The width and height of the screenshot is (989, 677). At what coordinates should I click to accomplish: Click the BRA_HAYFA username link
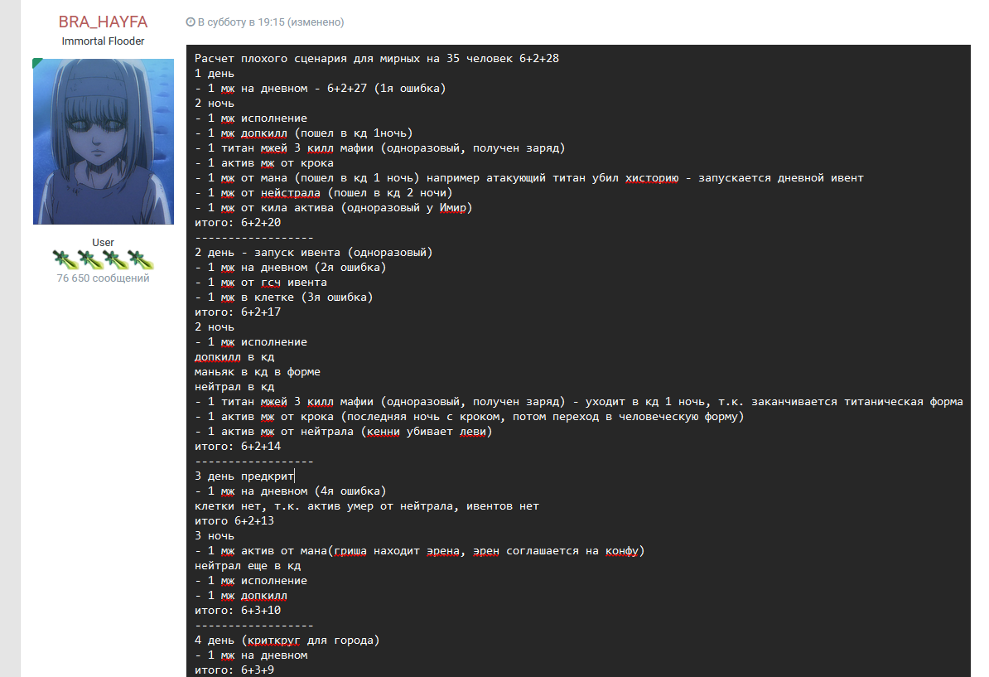[103, 22]
